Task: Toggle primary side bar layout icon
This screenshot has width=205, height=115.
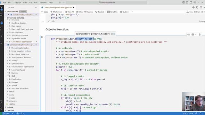Action: click(184, 3)
